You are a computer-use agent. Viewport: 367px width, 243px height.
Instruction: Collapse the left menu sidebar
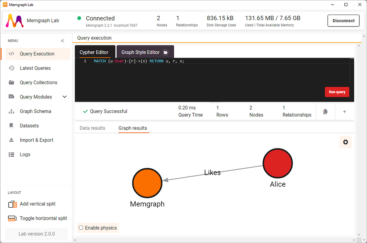(x=62, y=41)
